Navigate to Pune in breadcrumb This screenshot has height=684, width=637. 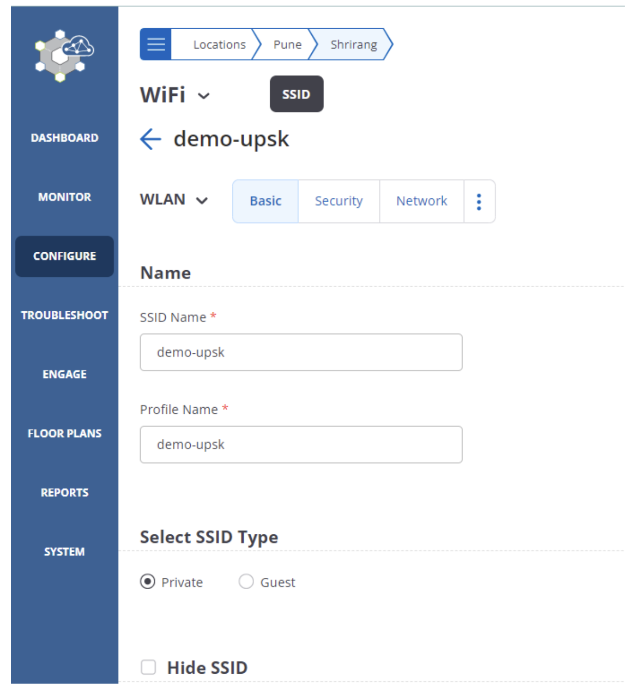tap(287, 45)
